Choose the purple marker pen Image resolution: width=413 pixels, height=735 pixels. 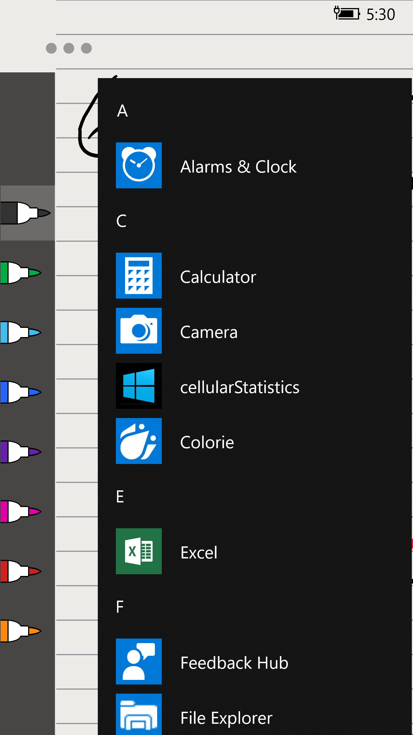coord(21,452)
